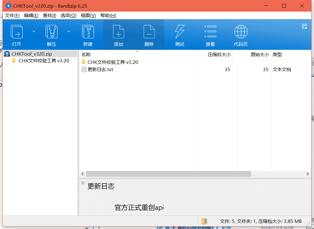The width and height of the screenshot is (314, 229).
Task: Click the archive icon in status bar
Action: pos(204,221)
